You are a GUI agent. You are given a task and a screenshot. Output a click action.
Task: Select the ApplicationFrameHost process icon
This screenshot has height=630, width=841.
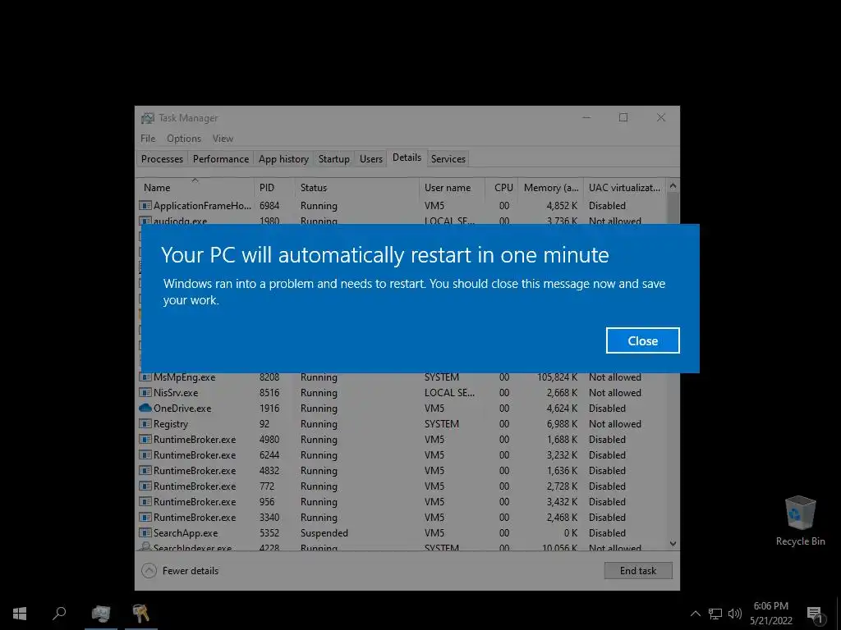coord(145,206)
